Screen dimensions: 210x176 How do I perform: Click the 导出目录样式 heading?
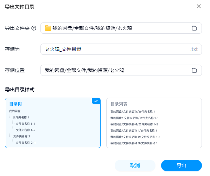pyautogui.click(x=20, y=90)
